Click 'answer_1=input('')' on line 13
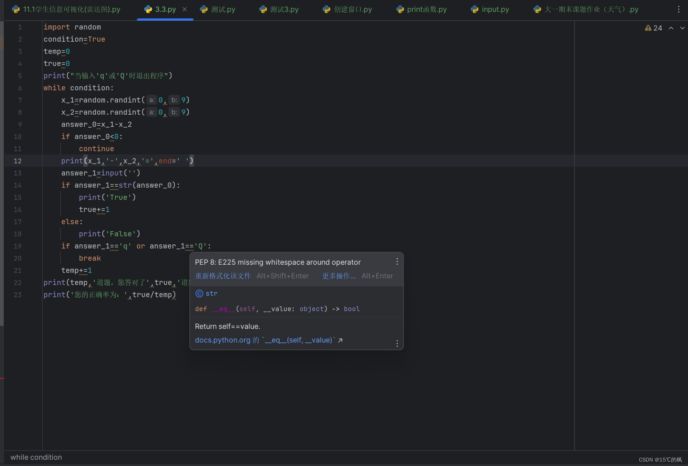The width and height of the screenshot is (688, 466). (101, 173)
